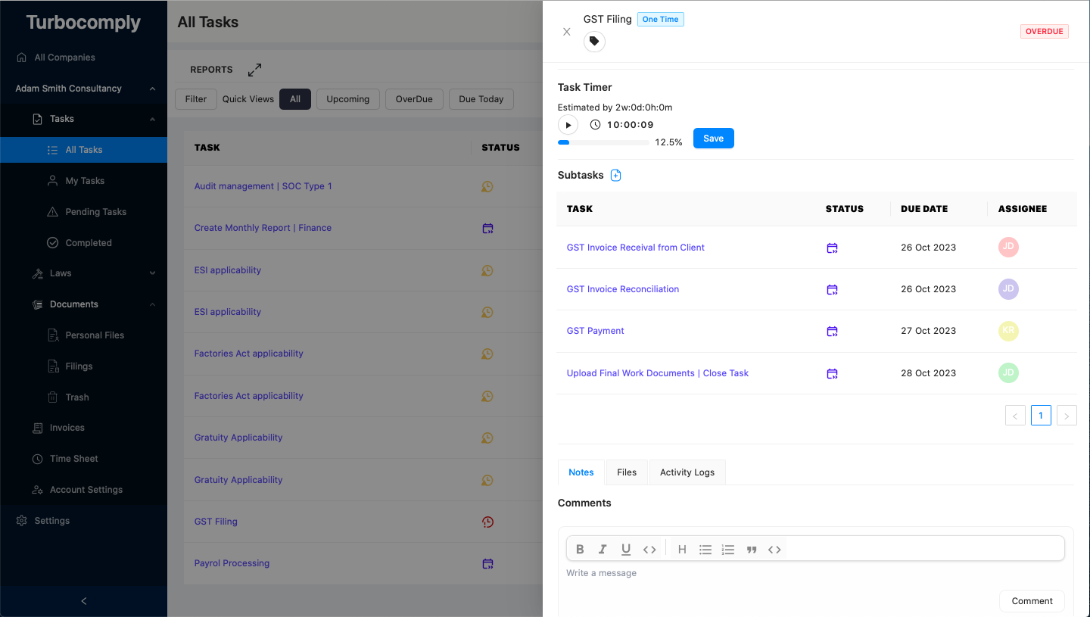Open the GST Invoice Reconciliation subtask
Image resolution: width=1090 pixels, height=617 pixels.
pyautogui.click(x=622, y=288)
